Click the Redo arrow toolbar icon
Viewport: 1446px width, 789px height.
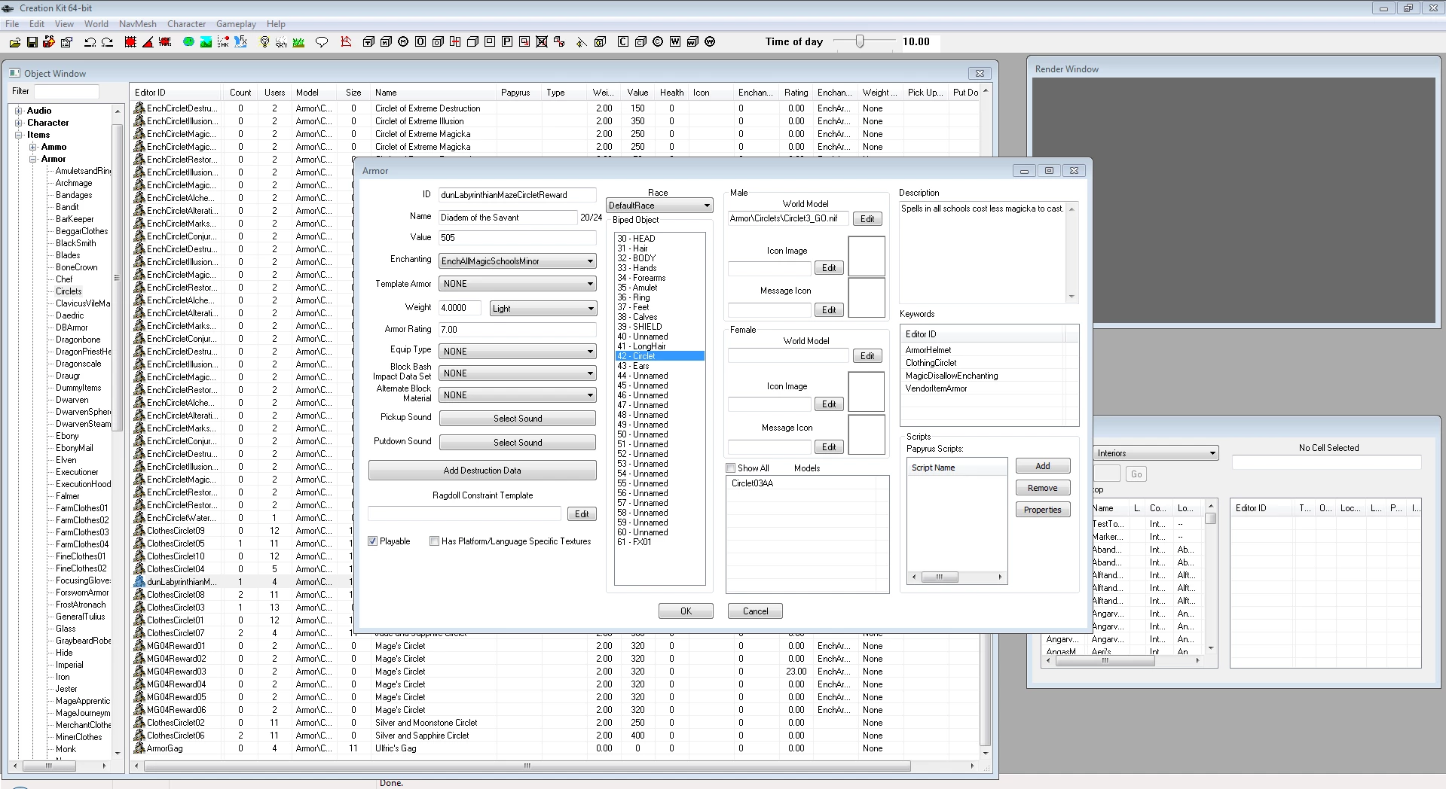(107, 42)
